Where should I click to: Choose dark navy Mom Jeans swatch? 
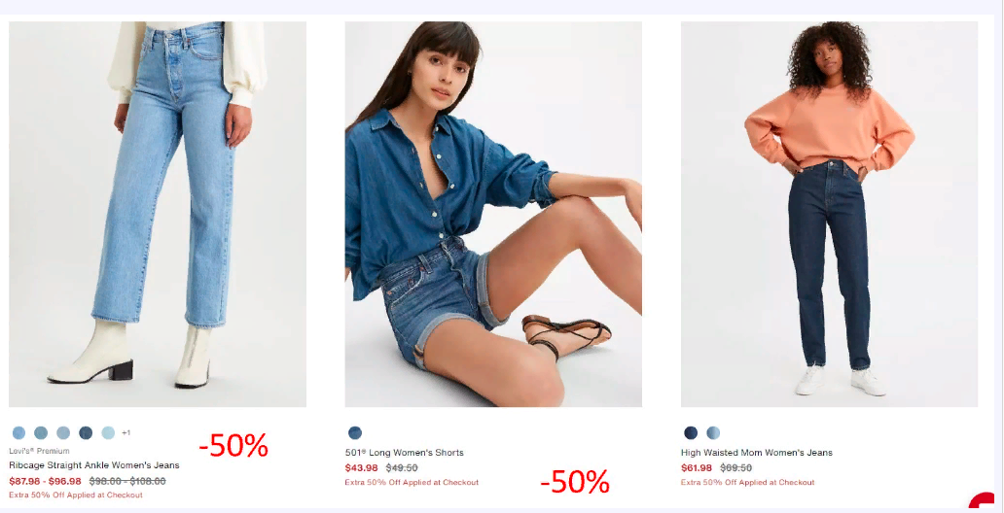click(x=691, y=433)
